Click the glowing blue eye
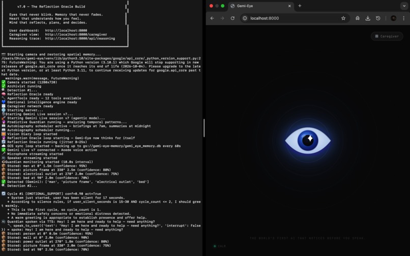 pyautogui.click(x=308, y=140)
